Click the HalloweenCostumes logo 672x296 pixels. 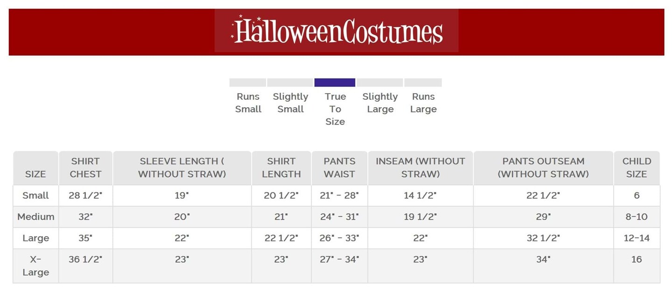[x=336, y=31]
